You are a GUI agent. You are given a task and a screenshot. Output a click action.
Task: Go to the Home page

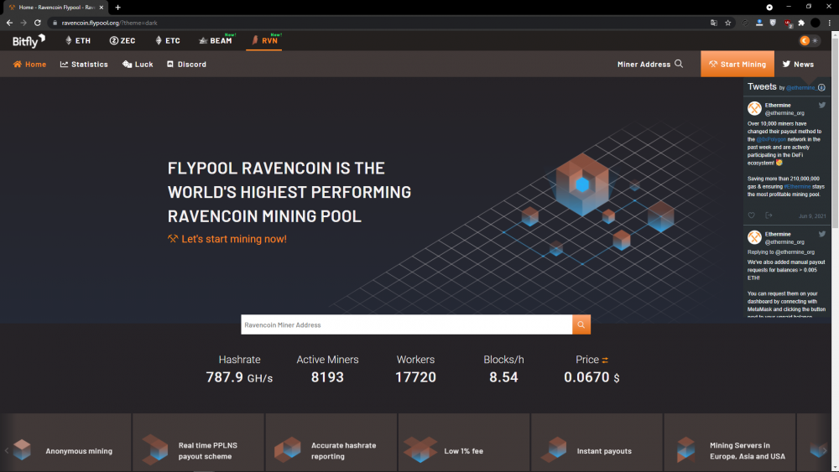point(29,65)
